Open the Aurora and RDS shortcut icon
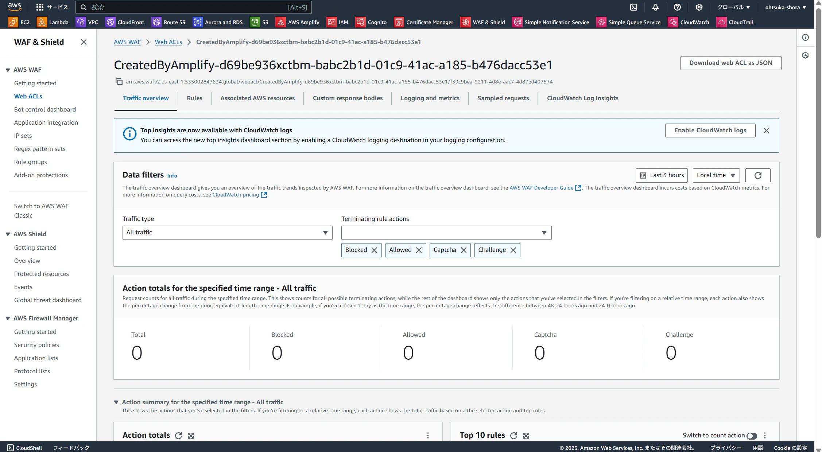 (198, 22)
